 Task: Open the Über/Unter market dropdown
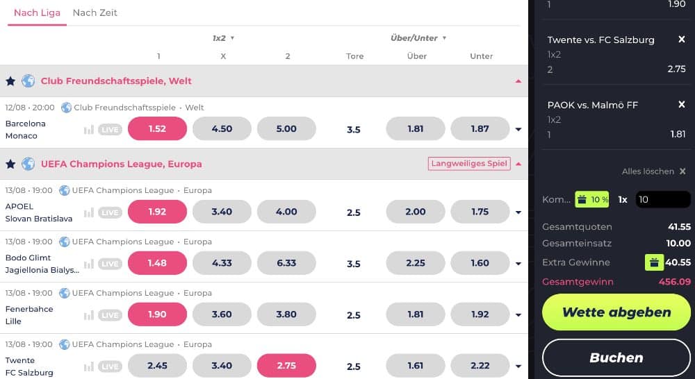[x=418, y=38]
